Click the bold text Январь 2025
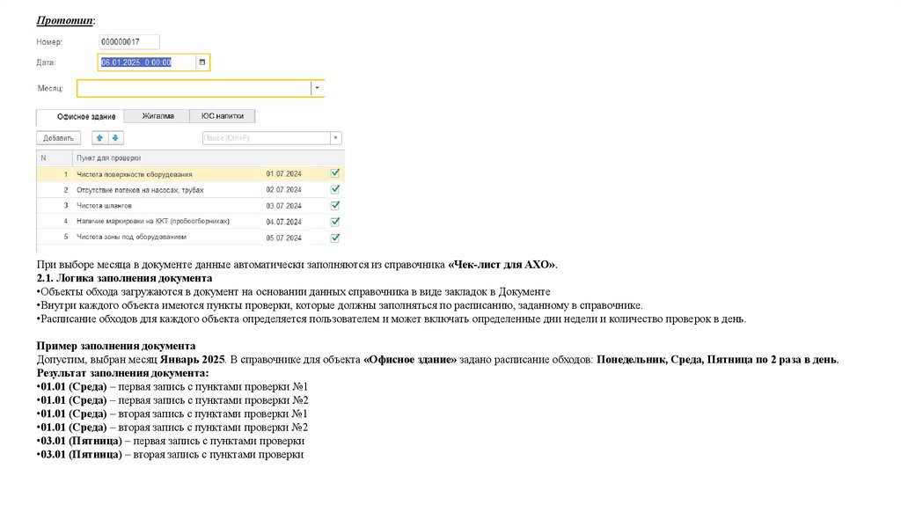 click(192, 360)
